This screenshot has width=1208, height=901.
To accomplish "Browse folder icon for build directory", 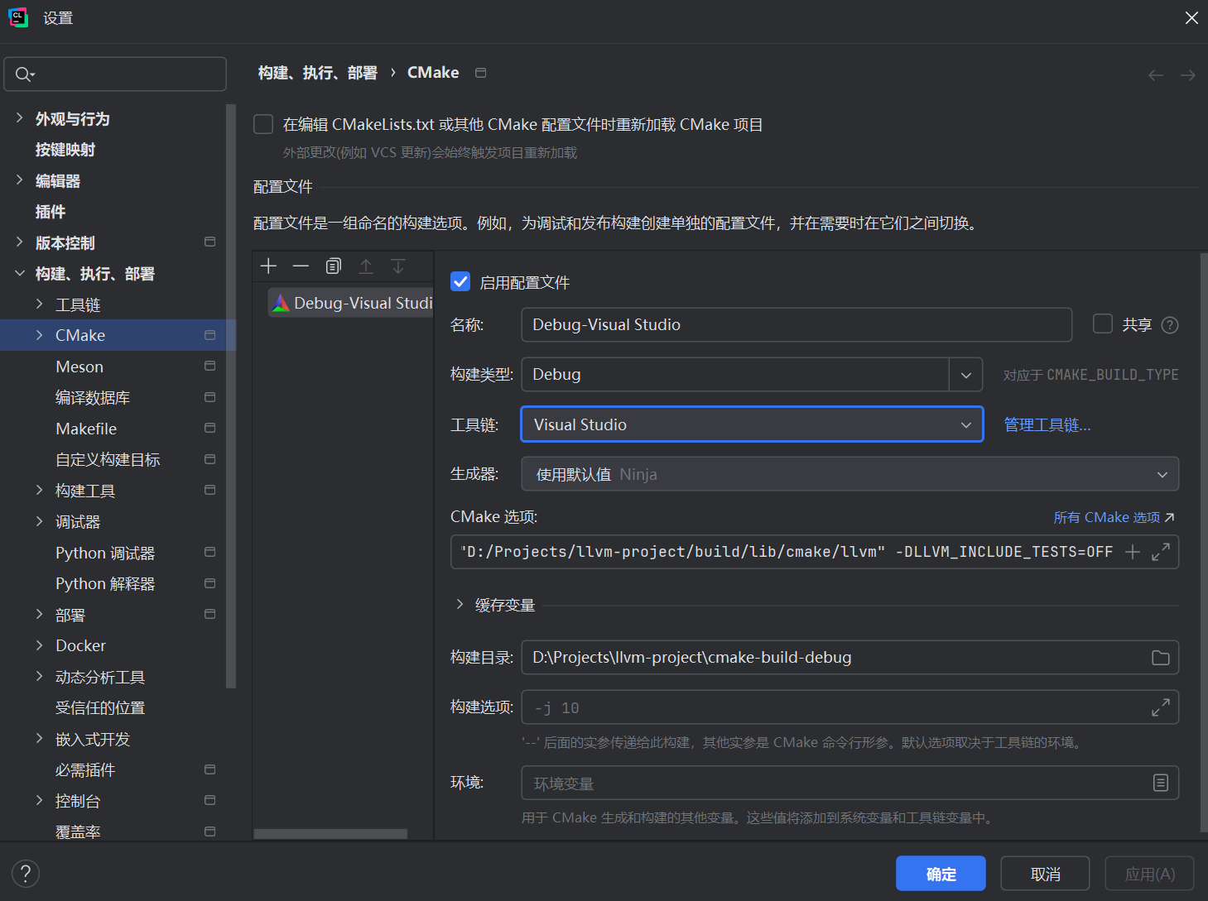I will pos(1161,658).
